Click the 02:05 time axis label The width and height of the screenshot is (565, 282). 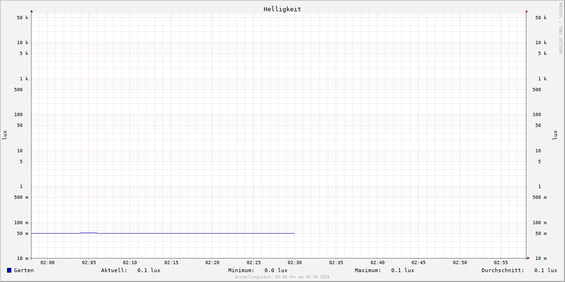[x=89, y=263]
